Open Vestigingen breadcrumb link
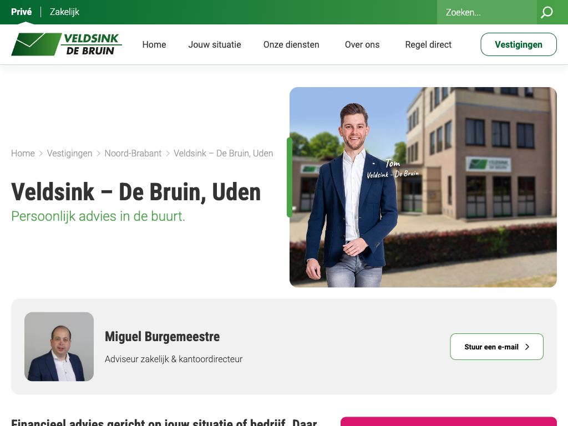Screen dimensions: 568x426 point(69,153)
